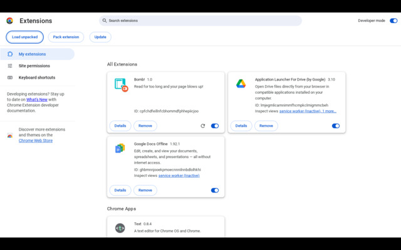Click the Extensions page title

coord(36,21)
